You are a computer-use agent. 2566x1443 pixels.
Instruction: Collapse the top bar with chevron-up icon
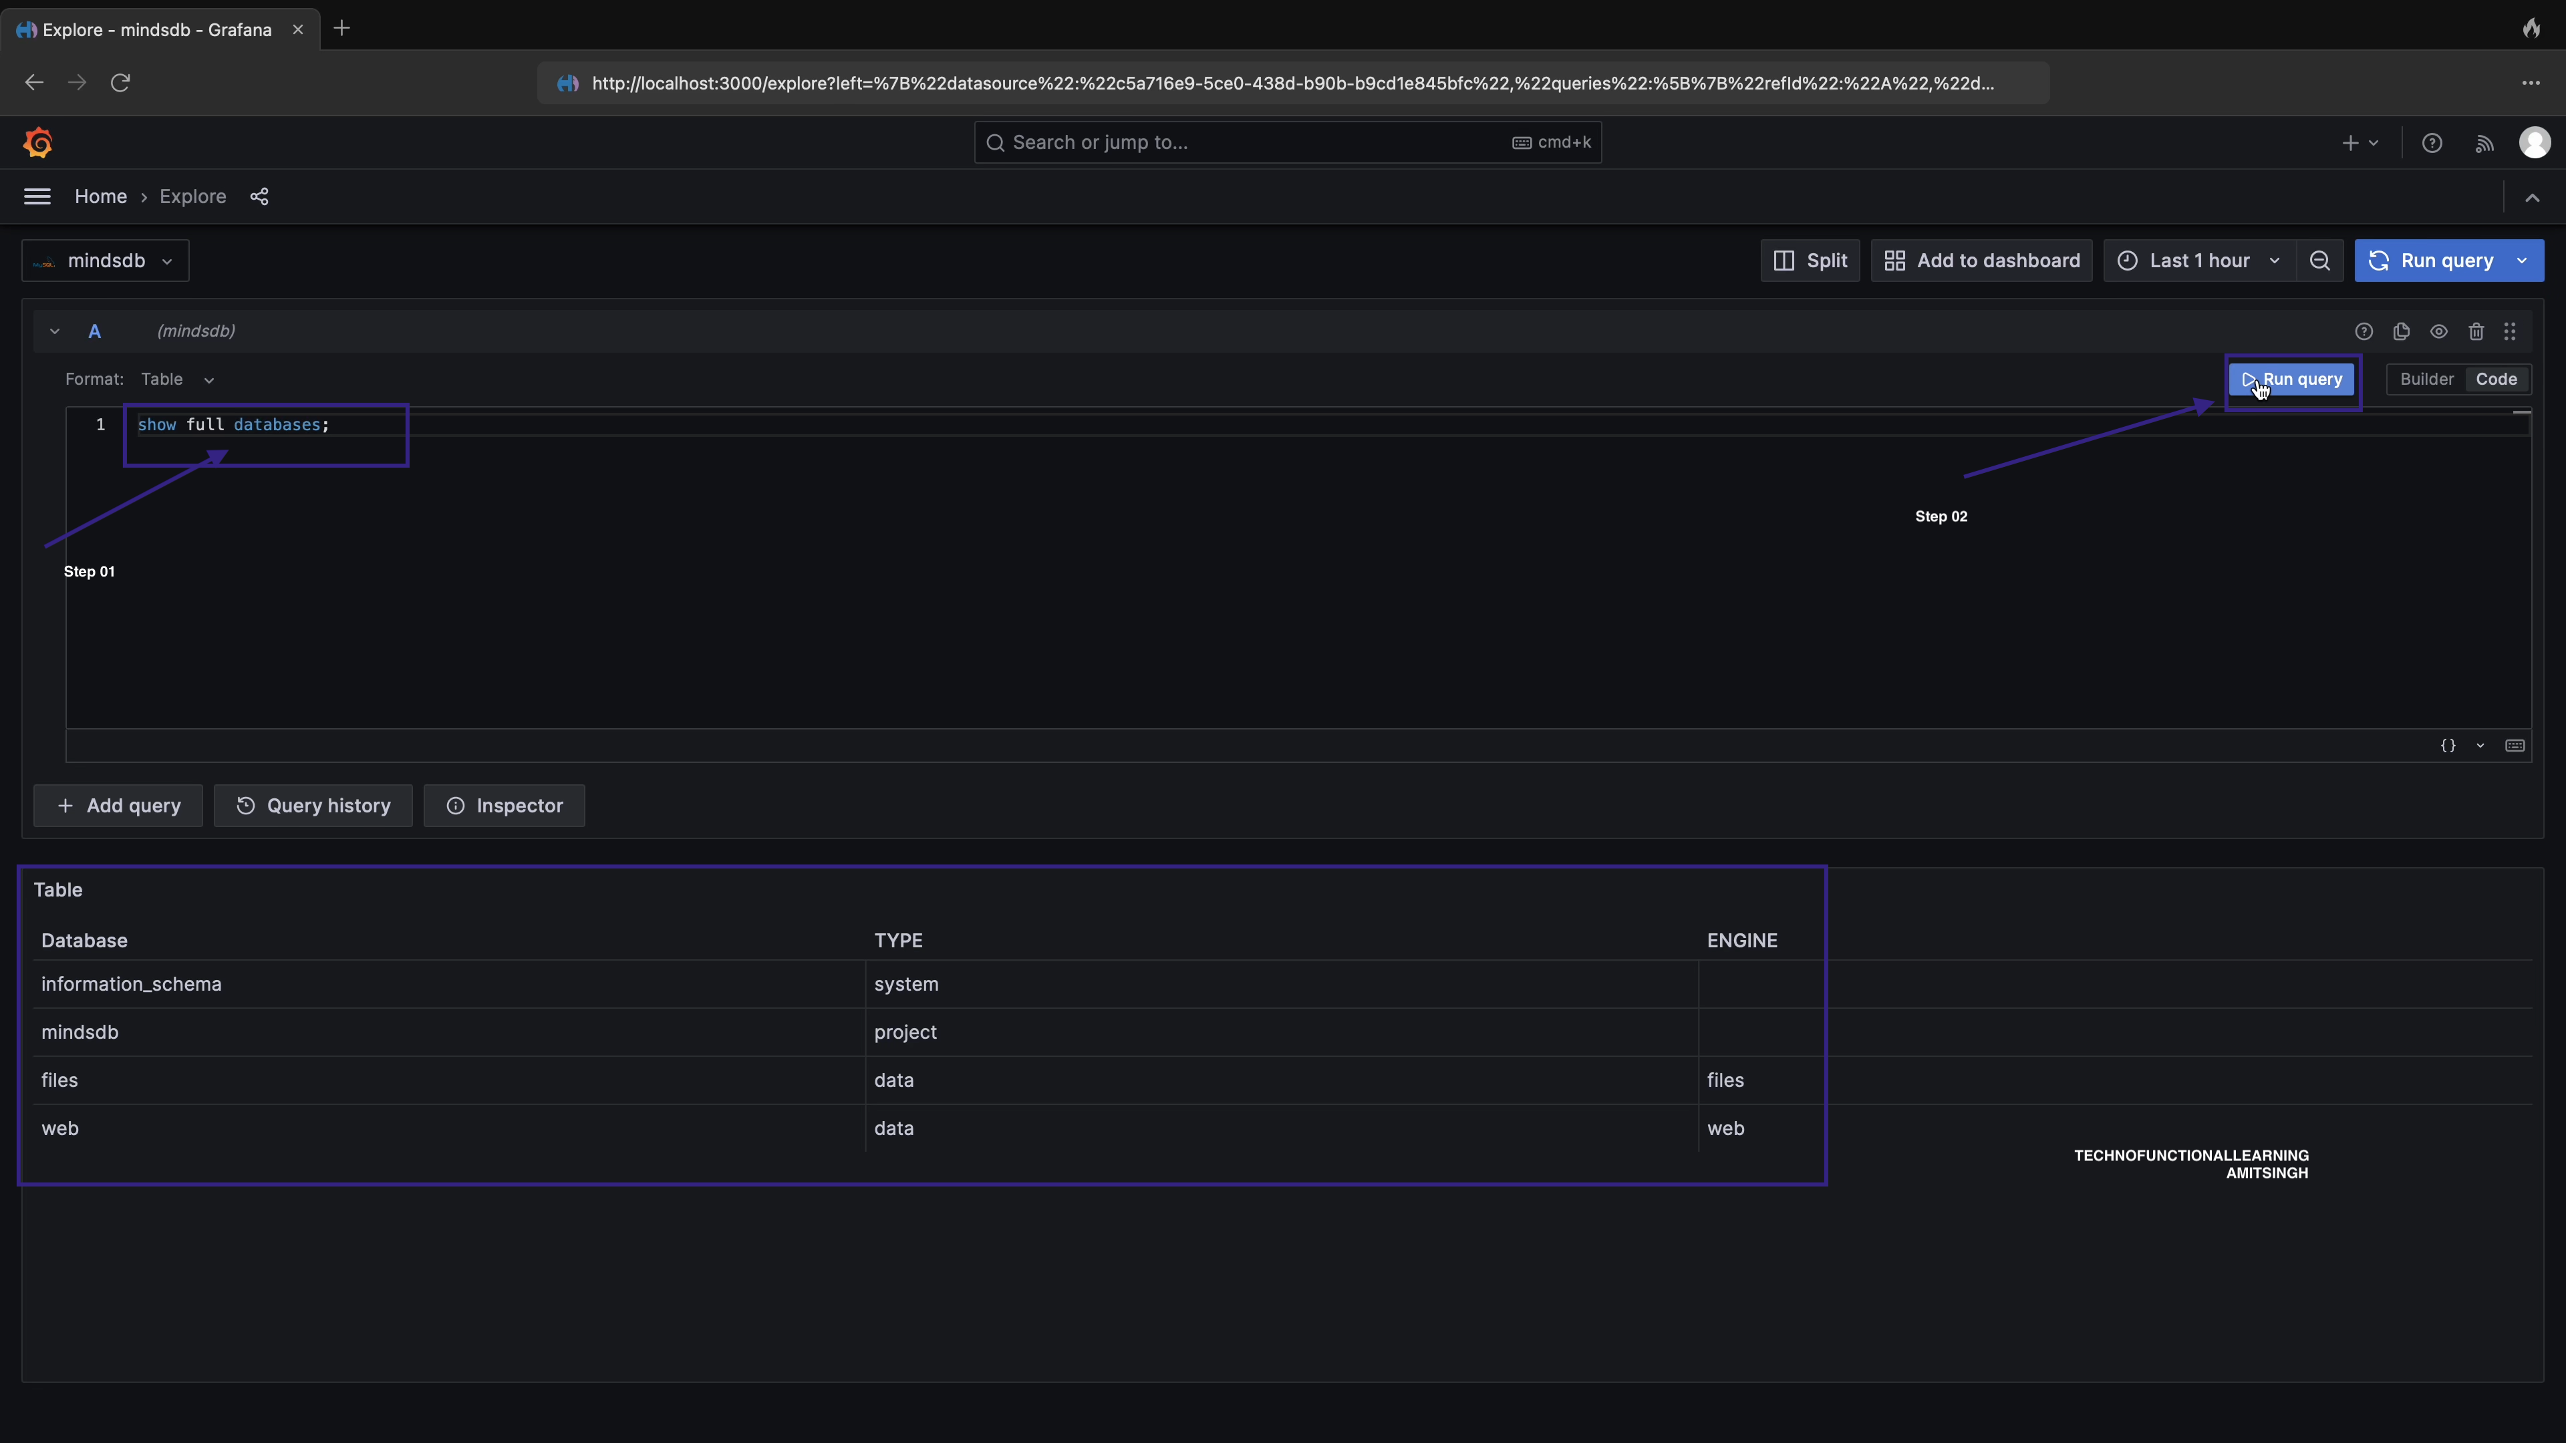click(x=2532, y=197)
